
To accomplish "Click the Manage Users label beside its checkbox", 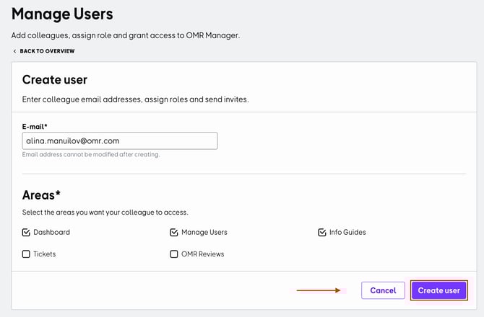I will [x=204, y=233].
